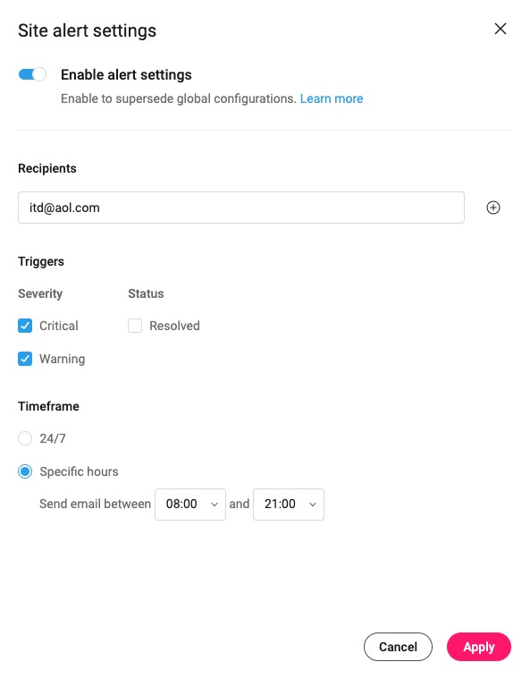Image resolution: width=530 pixels, height=679 pixels.
Task: Click the 'Send email between' text
Action: (x=95, y=504)
